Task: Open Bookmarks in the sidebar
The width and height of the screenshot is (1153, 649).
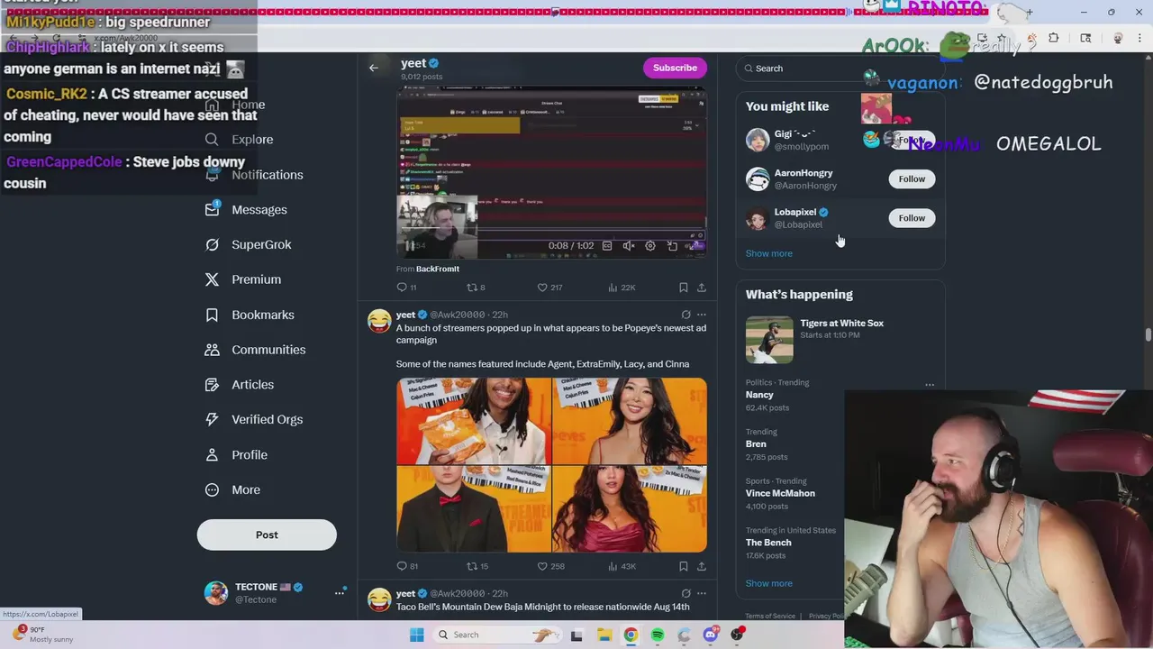Action: 250,315
